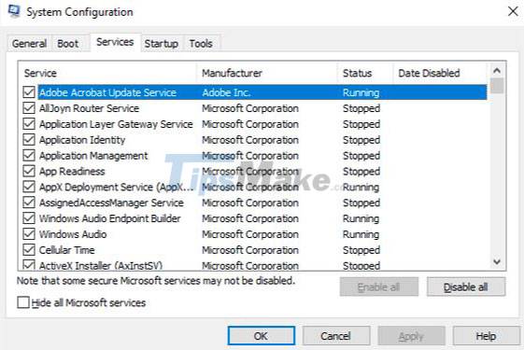The height and width of the screenshot is (350, 524).
Task: Select AppX Deployment Service row name
Action: (x=117, y=187)
